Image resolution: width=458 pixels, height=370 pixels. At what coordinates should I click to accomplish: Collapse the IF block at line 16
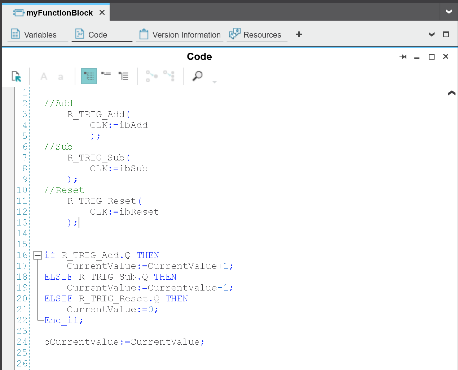38,255
